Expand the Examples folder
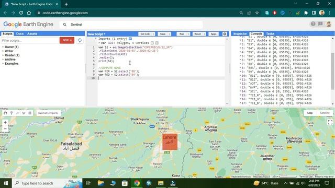335x188 pixels. [3, 64]
